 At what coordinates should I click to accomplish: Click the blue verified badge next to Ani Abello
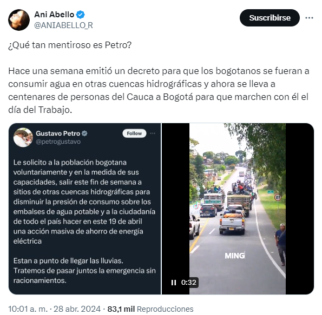[81, 15]
